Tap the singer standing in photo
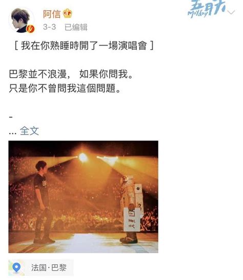243x280 pixels. pyautogui.click(x=43, y=202)
